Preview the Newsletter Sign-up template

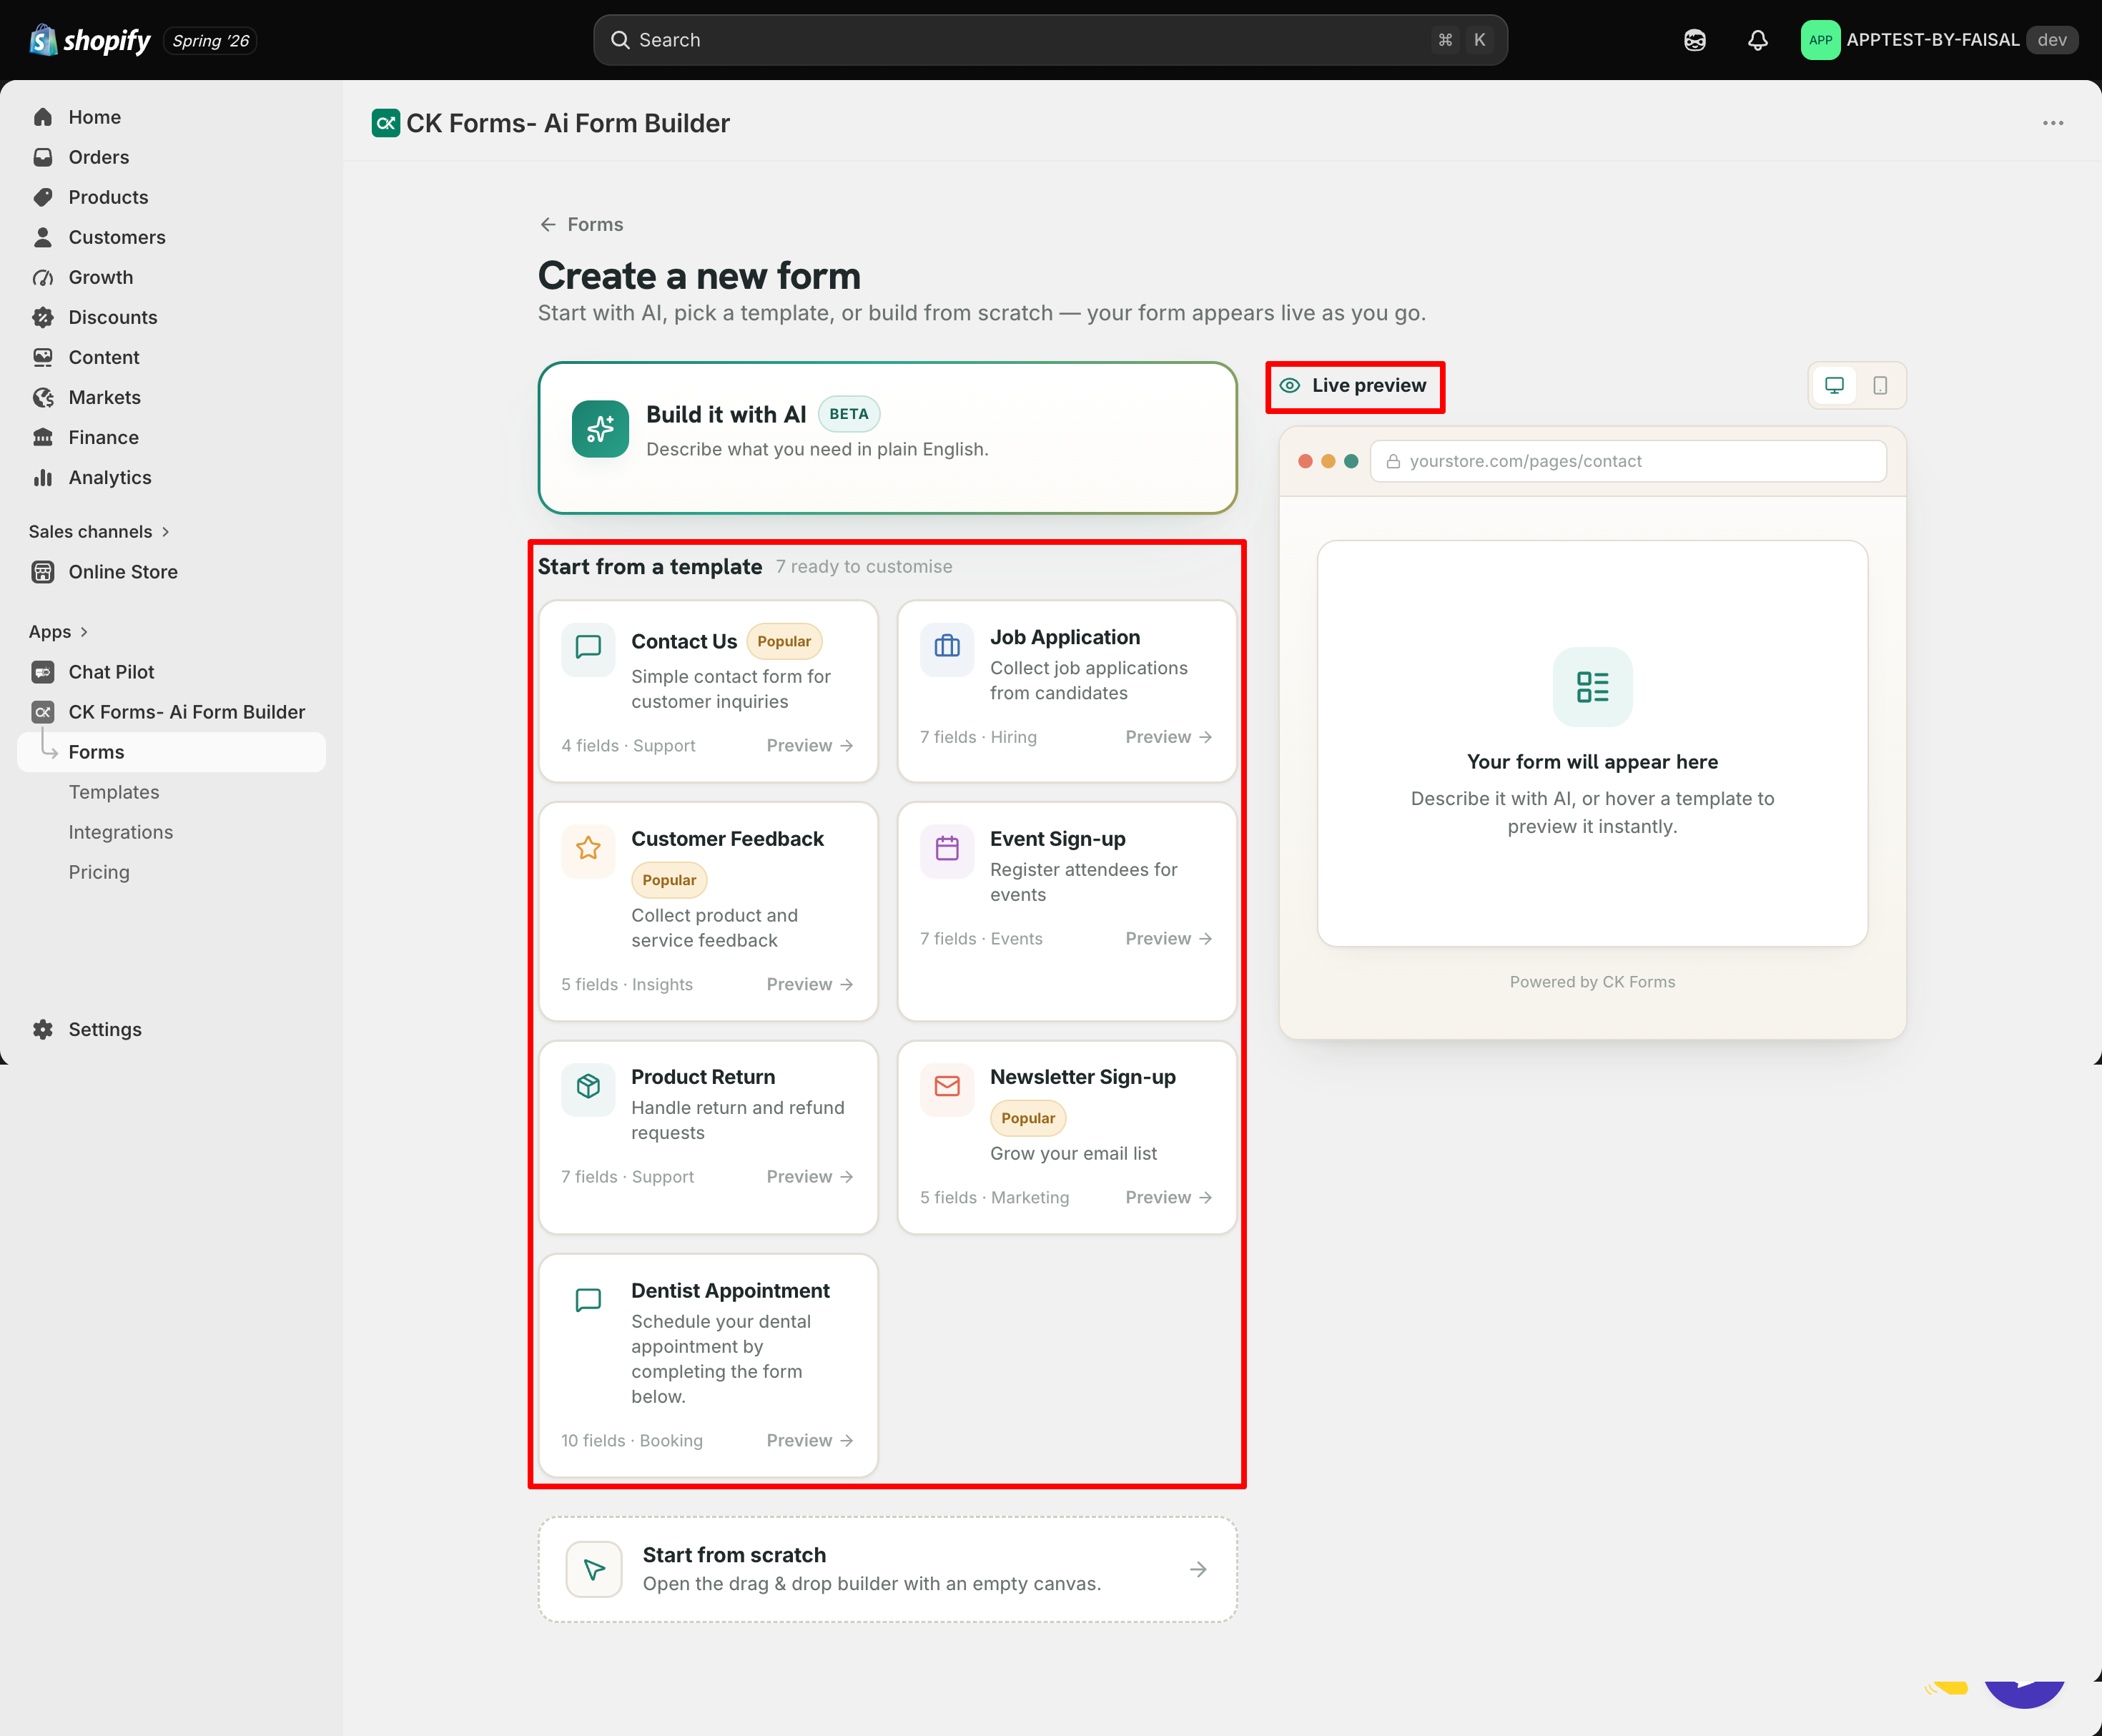[x=1169, y=1198]
